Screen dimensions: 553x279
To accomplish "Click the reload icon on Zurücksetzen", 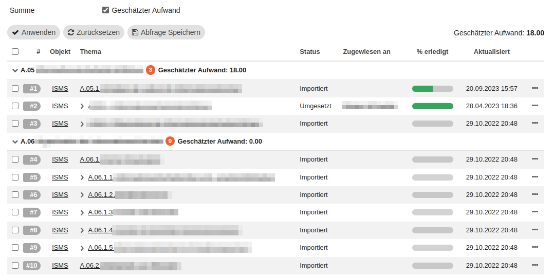I will click(x=71, y=32).
